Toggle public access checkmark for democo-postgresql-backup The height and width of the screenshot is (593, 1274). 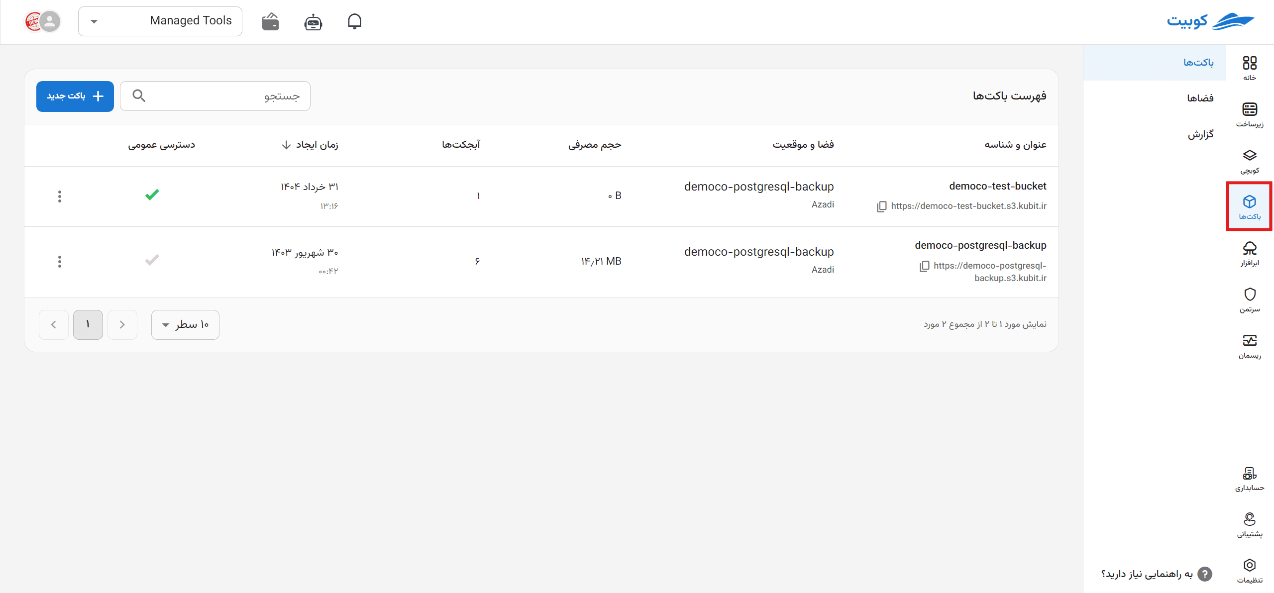pyautogui.click(x=152, y=260)
